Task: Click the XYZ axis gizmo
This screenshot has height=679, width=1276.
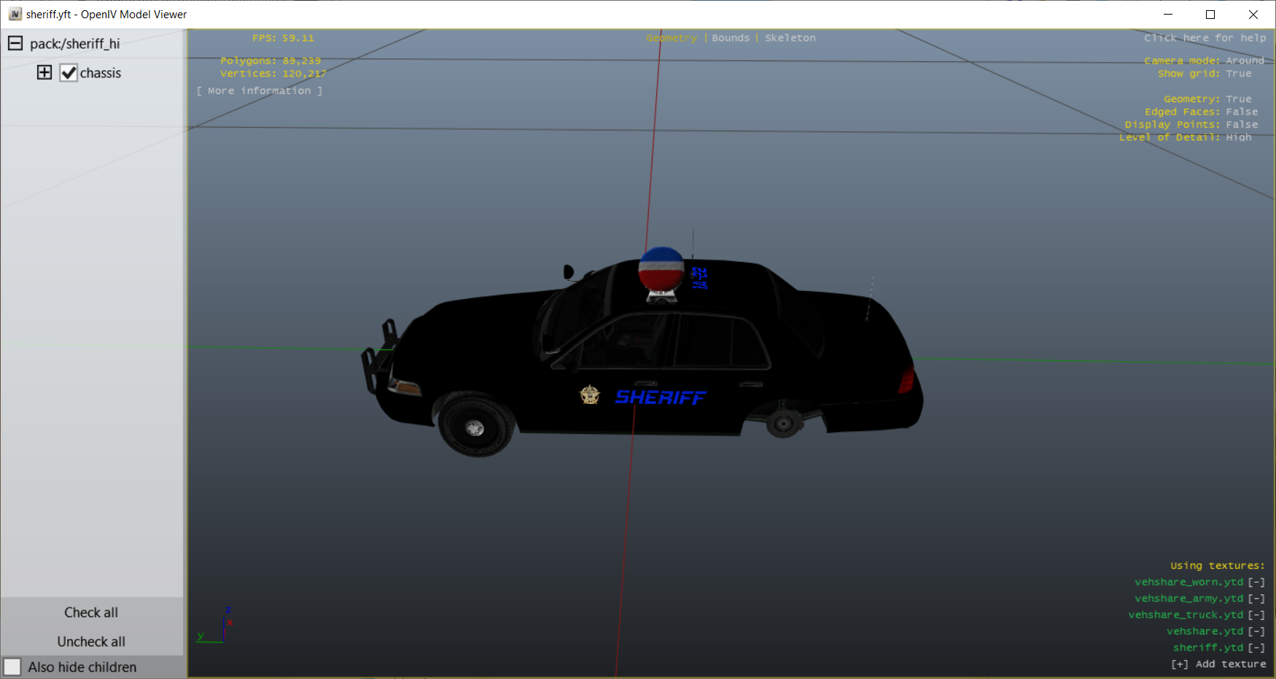Action: [219, 627]
